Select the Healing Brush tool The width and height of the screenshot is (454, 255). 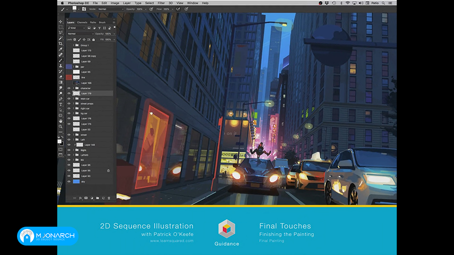pos(61,55)
